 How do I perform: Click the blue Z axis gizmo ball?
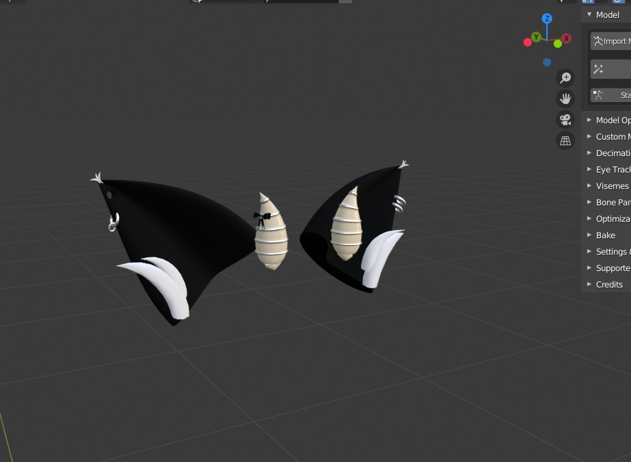pos(547,18)
